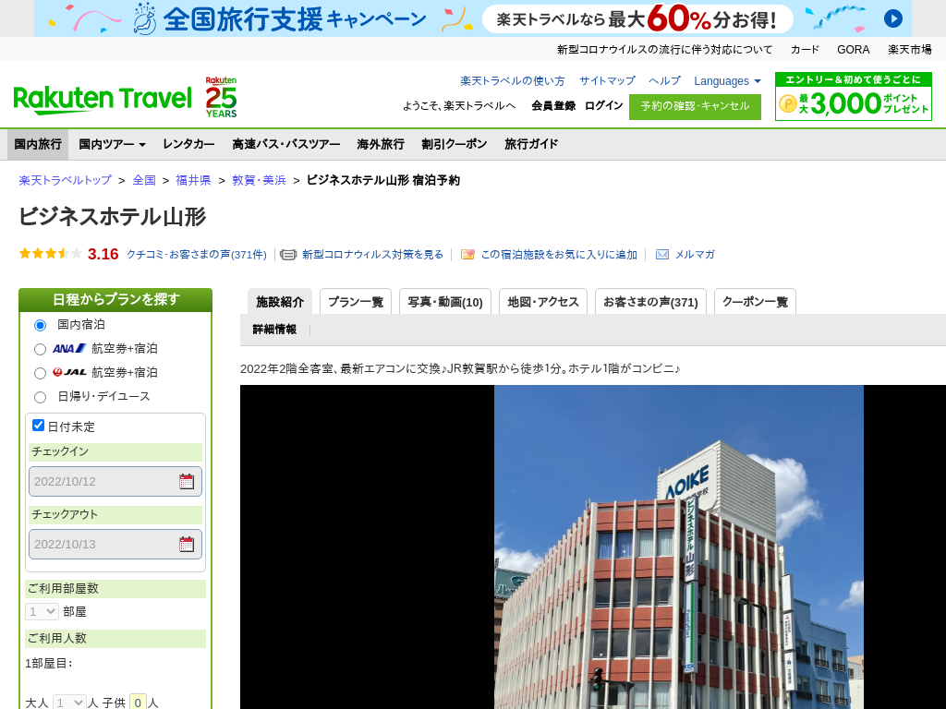Uncheck the 日付未定 checkbox

click(38, 426)
